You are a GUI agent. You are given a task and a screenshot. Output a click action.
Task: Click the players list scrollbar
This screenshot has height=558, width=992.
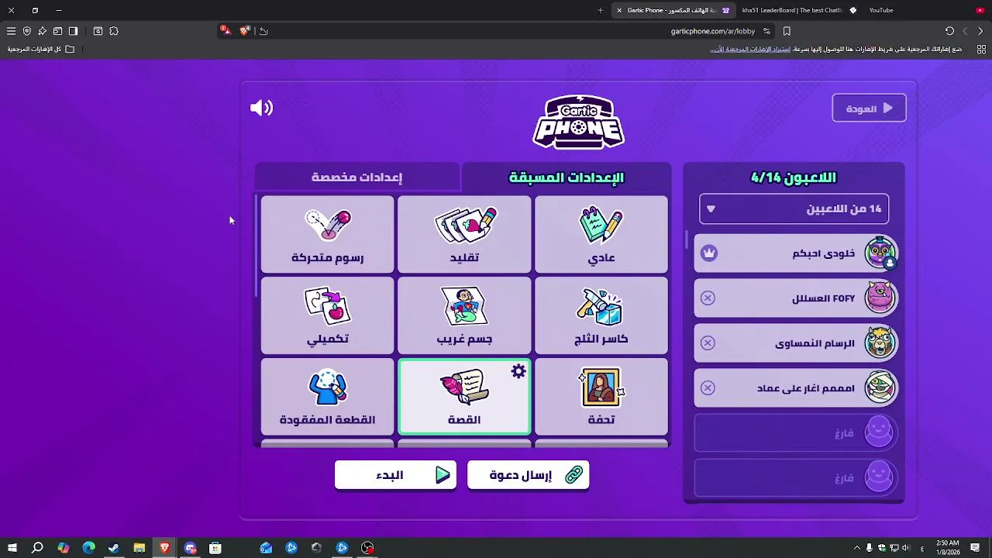pyautogui.click(x=686, y=239)
